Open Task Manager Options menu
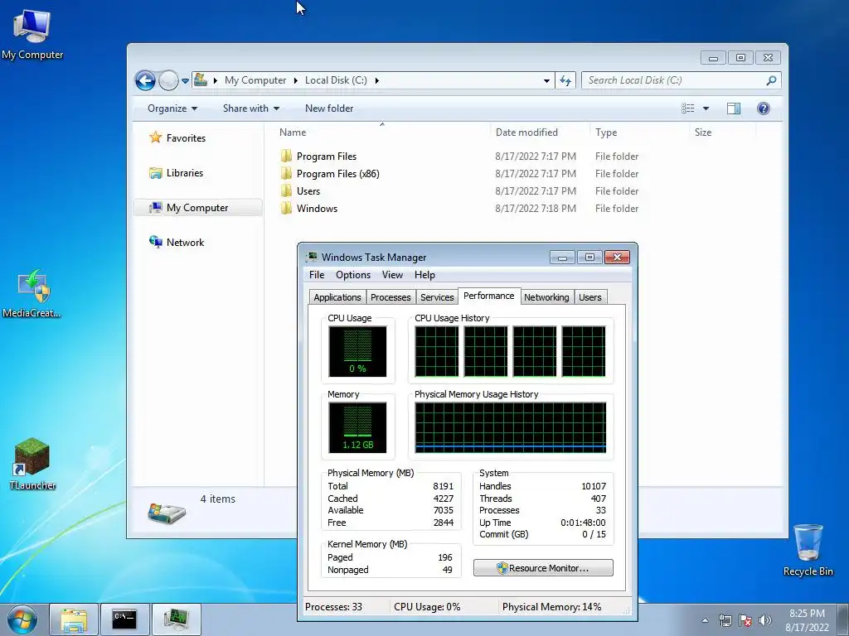This screenshot has height=636, width=849. pos(353,275)
